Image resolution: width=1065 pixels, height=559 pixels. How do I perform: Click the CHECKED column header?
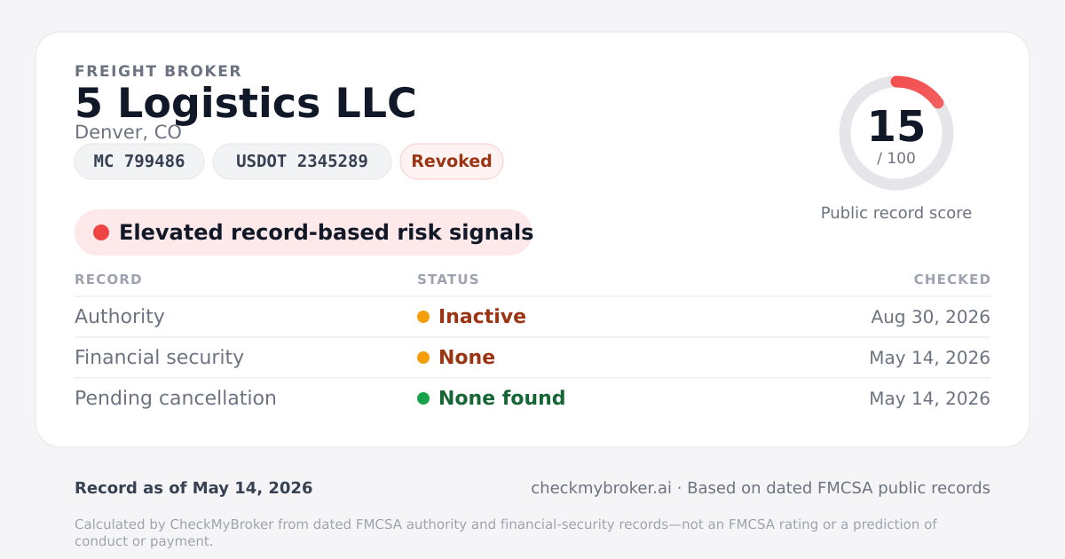[952, 279]
